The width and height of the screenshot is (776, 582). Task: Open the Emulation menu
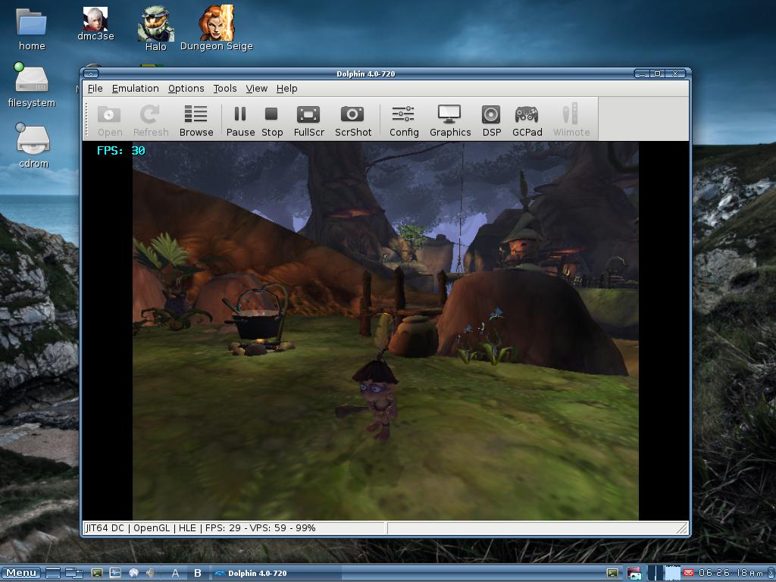point(135,89)
